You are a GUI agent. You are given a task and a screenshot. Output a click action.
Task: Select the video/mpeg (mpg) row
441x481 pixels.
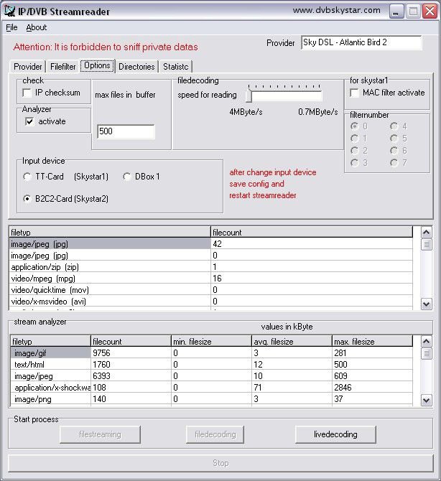[211, 279]
